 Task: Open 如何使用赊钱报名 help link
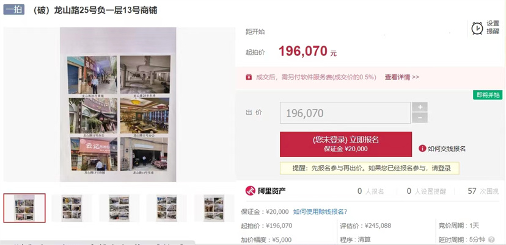click(320, 212)
